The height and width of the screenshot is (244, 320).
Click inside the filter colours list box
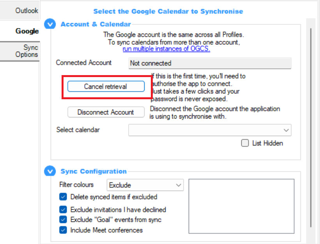241,206
